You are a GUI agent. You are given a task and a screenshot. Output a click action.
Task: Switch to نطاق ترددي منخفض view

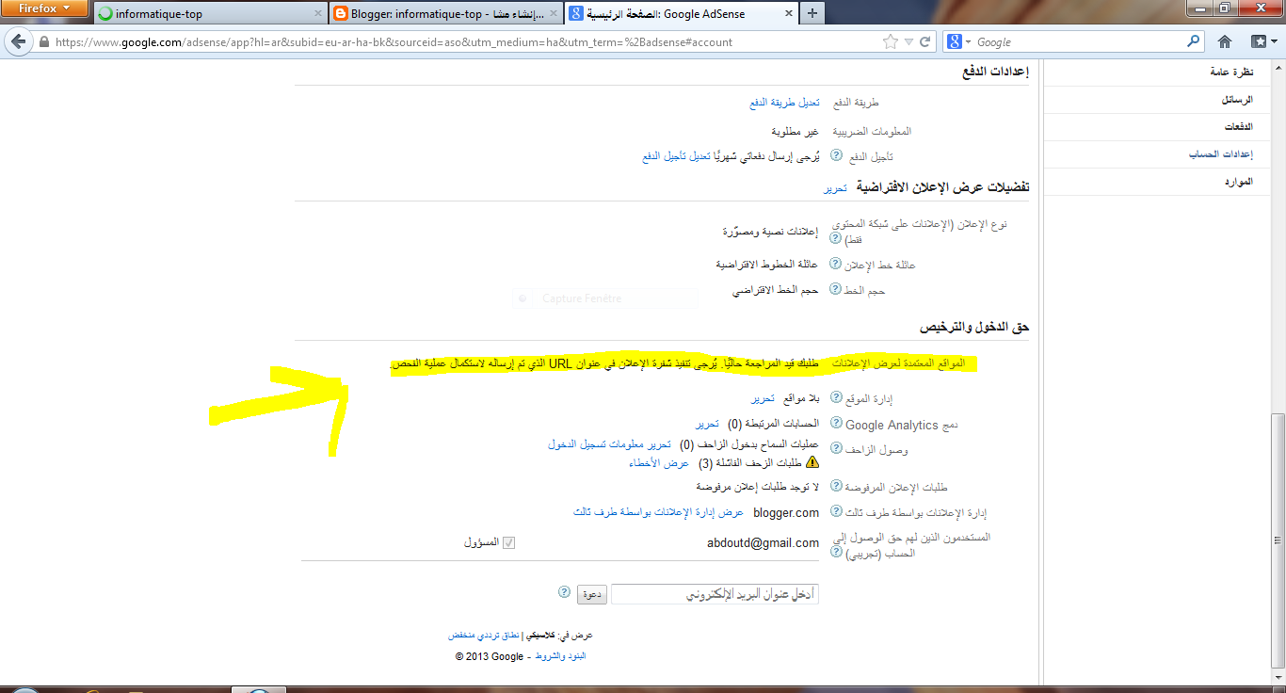(484, 636)
